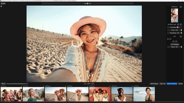Click Start Processing
Screen dimensions: 184x103
tap(172, 84)
